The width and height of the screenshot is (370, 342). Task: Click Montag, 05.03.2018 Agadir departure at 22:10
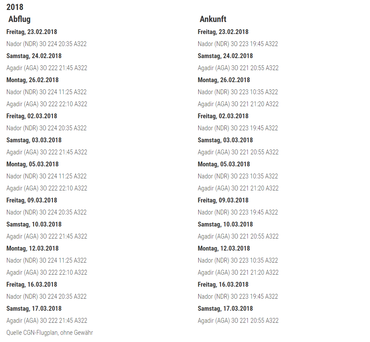point(47,188)
